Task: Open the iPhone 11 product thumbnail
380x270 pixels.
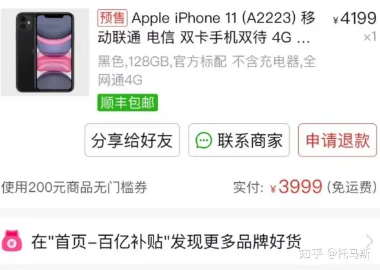Action: tap(45, 52)
